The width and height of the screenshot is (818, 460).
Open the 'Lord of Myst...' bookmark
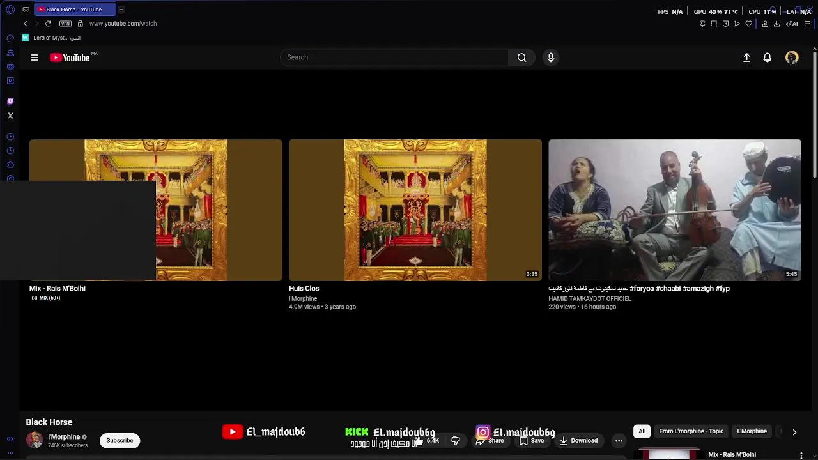click(51, 38)
